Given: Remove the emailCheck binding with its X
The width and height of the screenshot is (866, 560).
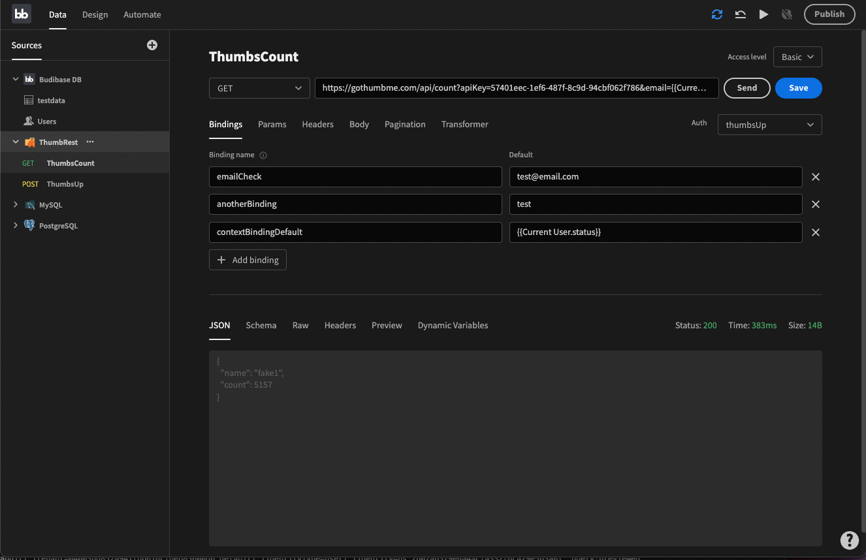Looking at the screenshot, I should point(815,176).
